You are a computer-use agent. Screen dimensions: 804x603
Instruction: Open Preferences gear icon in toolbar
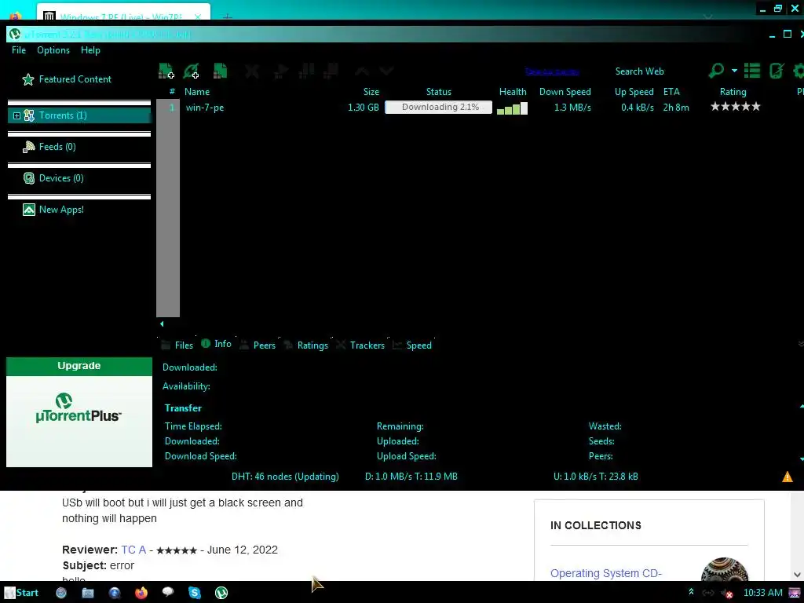pos(799,70)
